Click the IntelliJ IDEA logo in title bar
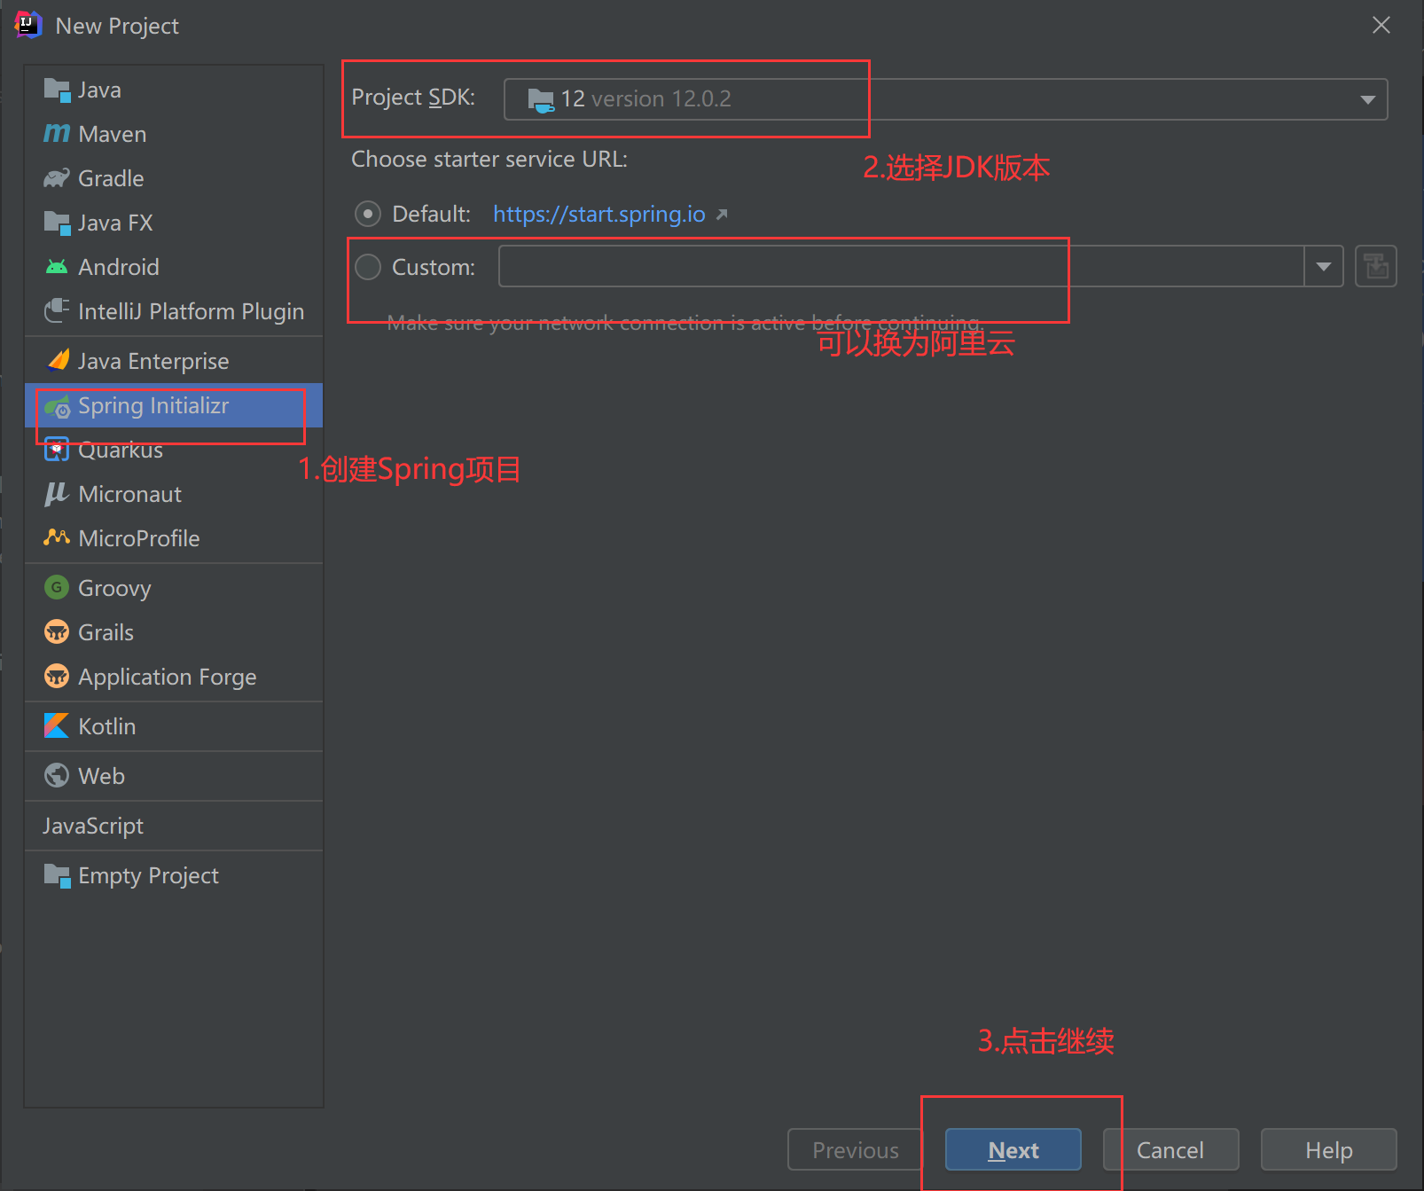Screen dimensions: 1424x1191 pyautogui.click(x=28, y=25)
